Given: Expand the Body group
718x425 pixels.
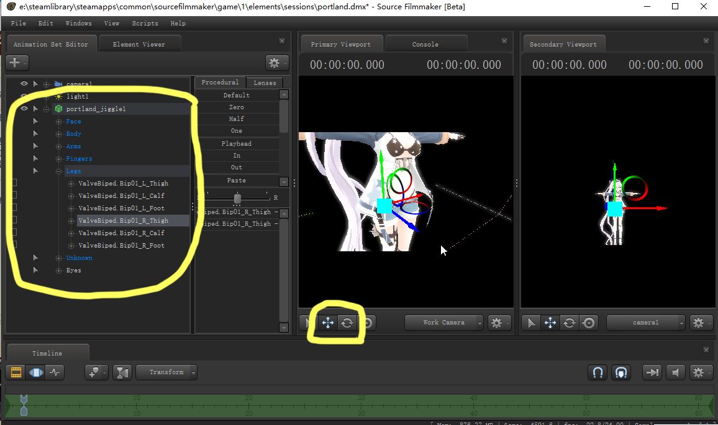Looking at the screenshot, I should (x=58, y=134).
